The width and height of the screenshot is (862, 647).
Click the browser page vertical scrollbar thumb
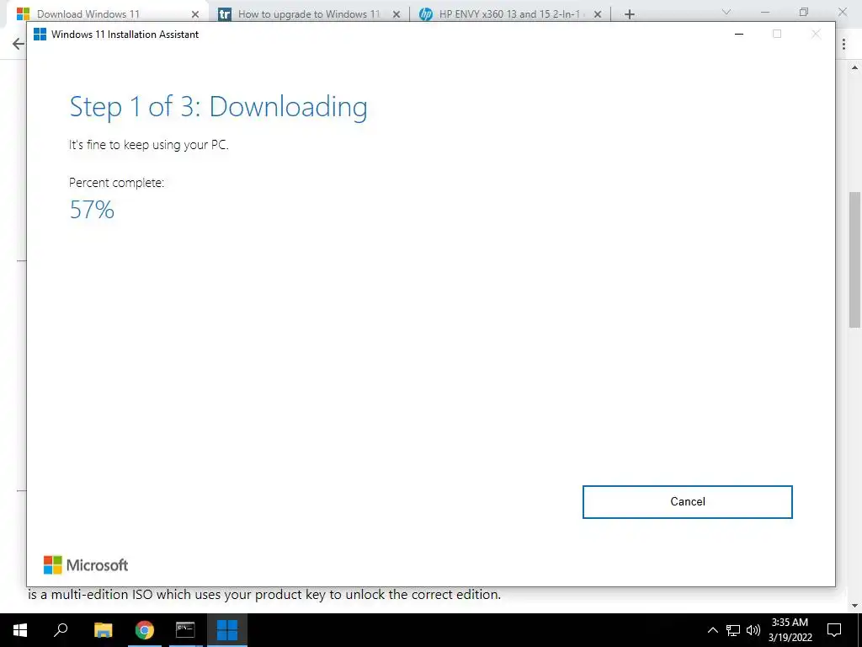pos(855,259)
